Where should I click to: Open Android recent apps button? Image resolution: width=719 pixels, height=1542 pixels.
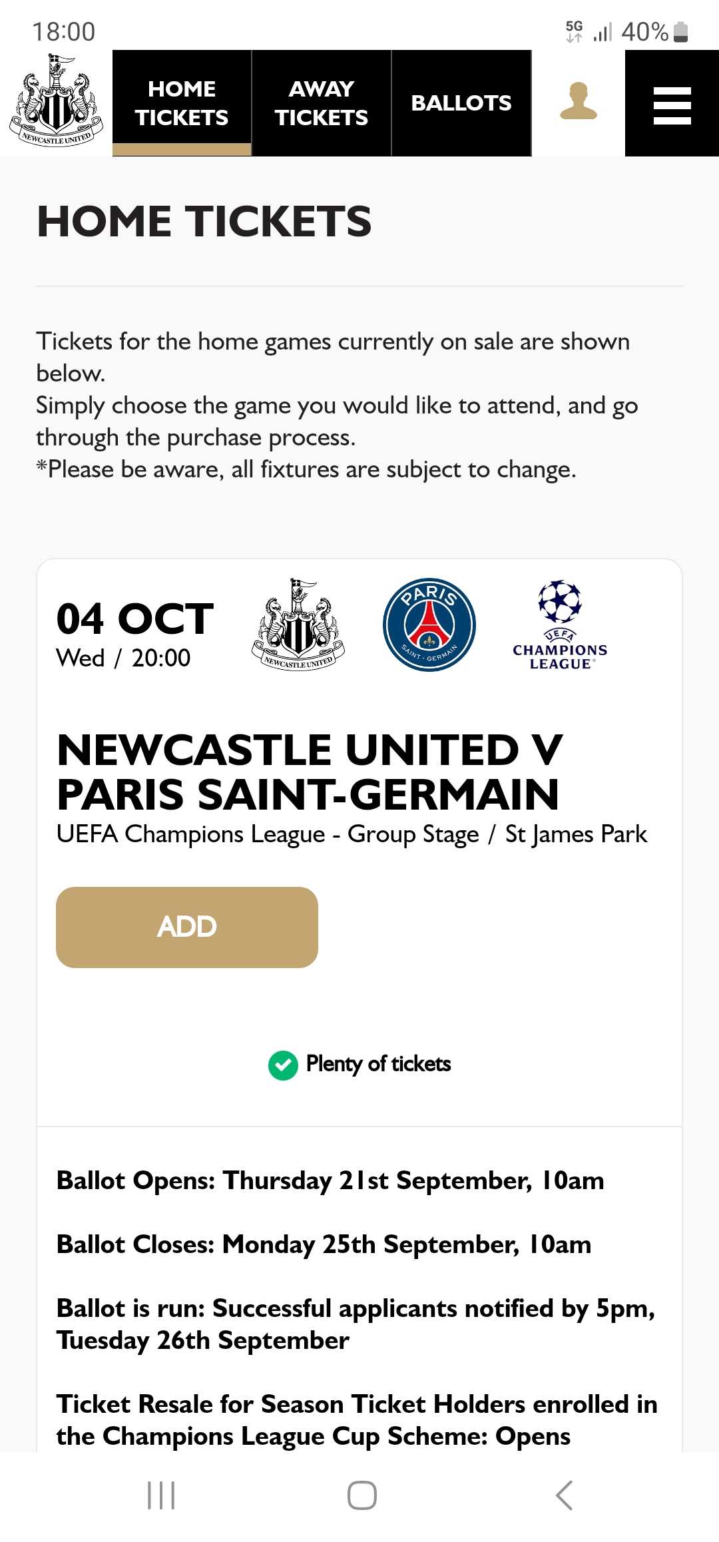click(x=160, y=1495)
